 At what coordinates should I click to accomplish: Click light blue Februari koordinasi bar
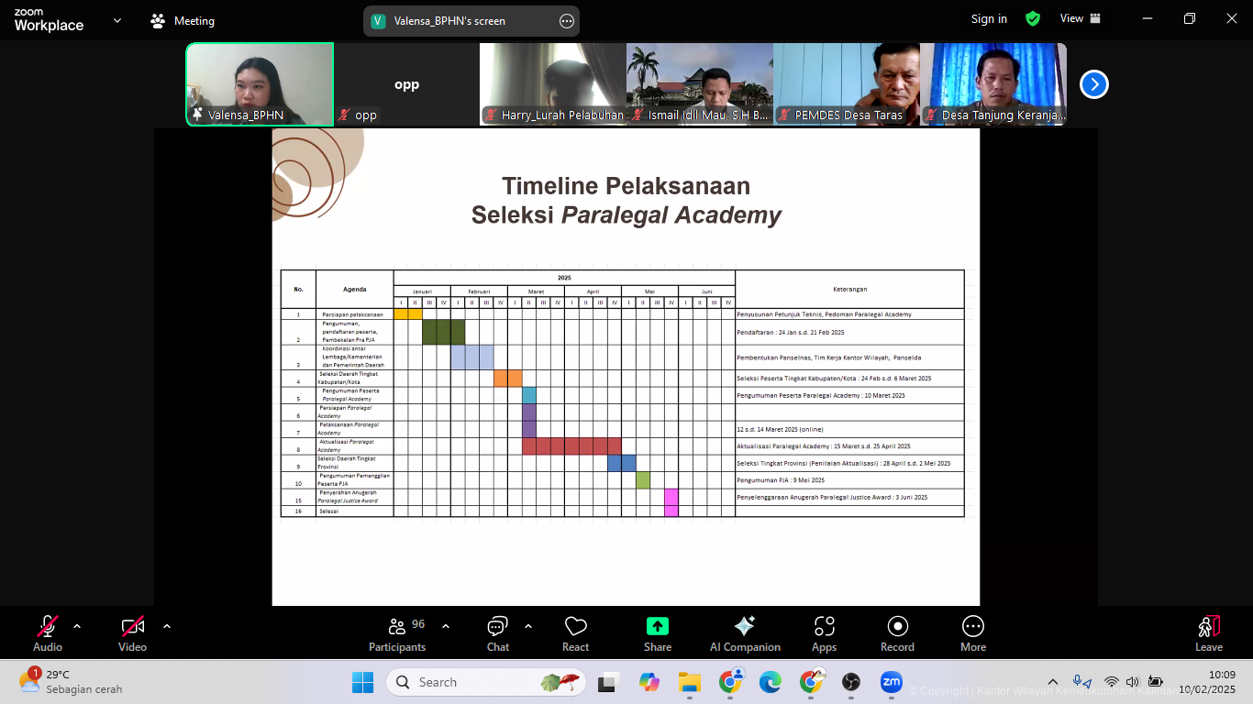pos(472,357)
